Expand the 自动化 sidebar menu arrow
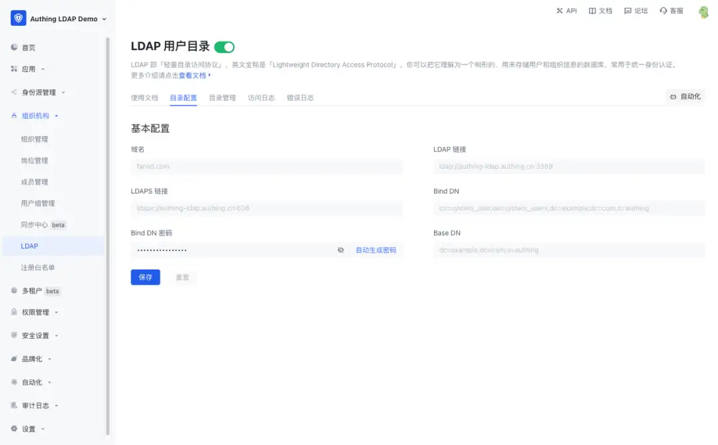718x445 pixels. (49, 383)
